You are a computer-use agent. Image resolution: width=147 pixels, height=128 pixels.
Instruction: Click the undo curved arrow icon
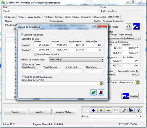pyautogui.click(x=116, y=110)
